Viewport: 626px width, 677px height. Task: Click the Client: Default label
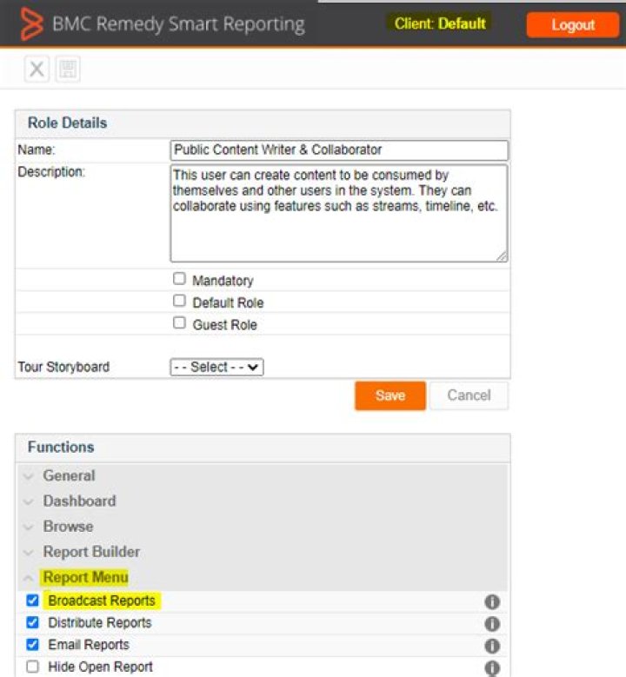(440, 23)
